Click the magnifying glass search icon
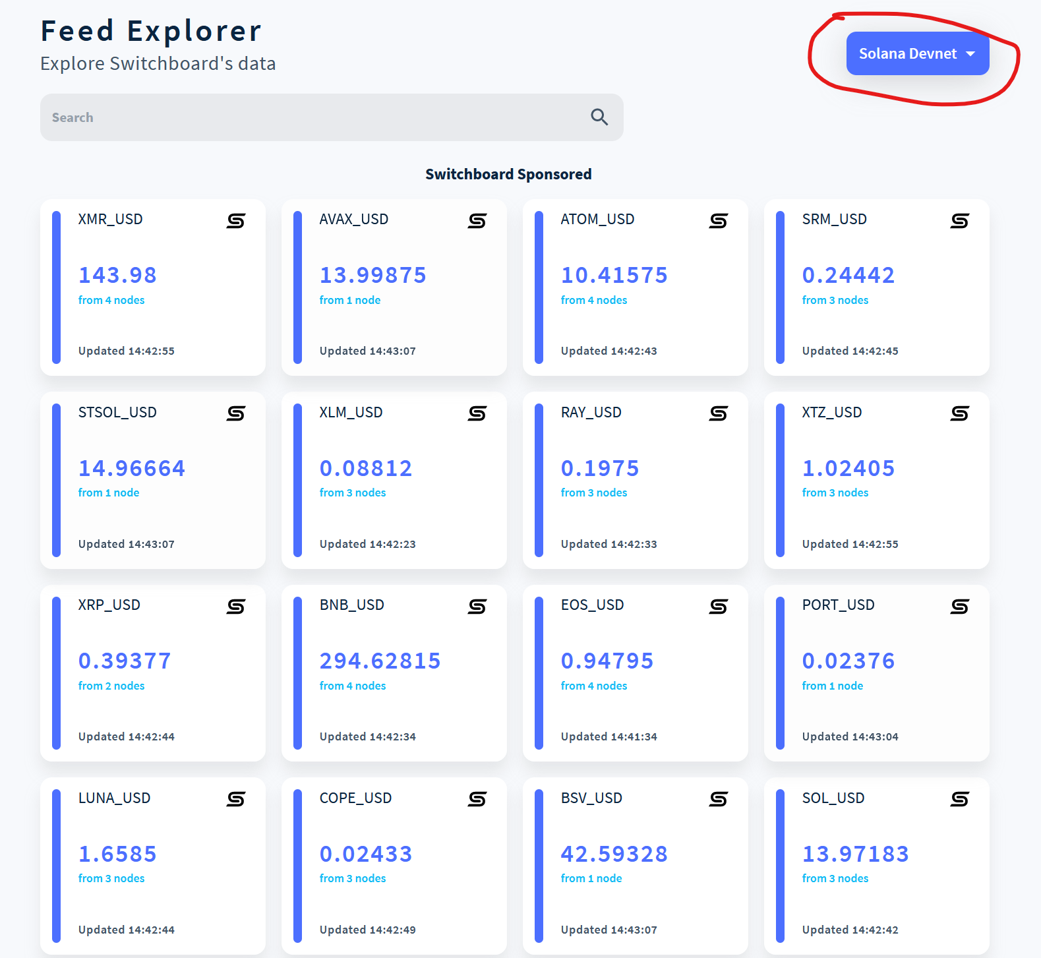This screenshot has width=1041, height=958. pos(599,117)
